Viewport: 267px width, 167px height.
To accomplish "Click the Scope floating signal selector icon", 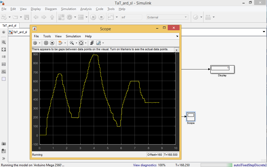I will pos(92,43).
